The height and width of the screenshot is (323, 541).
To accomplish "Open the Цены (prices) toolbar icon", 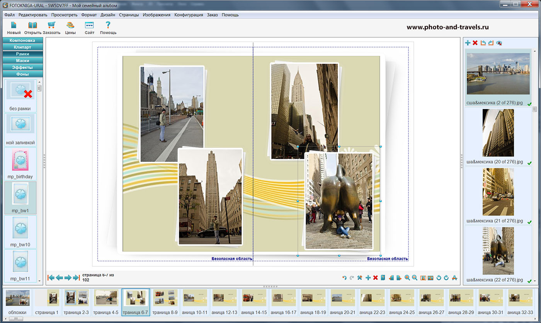I will click(70, 28).
